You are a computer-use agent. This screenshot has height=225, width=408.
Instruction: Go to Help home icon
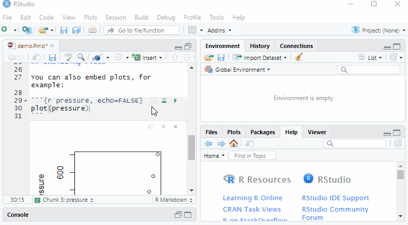[x=234, y=143]
